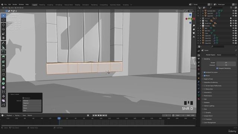The image size is (238, 134).
Task: Choose Material in Delimit list
Action: [x=32, y=103]
